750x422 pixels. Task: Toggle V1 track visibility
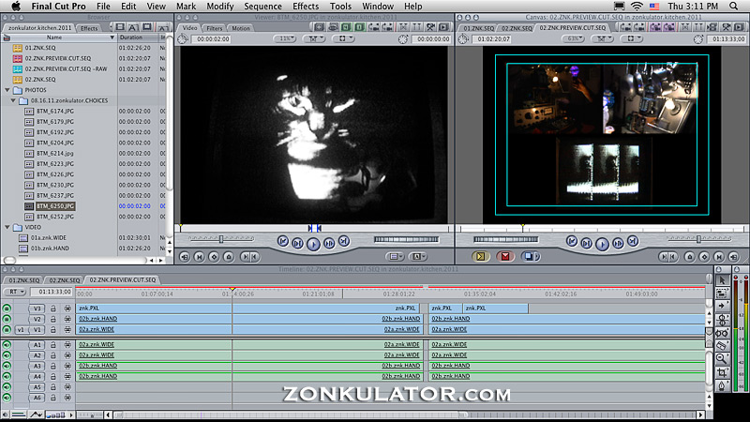[x=7, y=330]
